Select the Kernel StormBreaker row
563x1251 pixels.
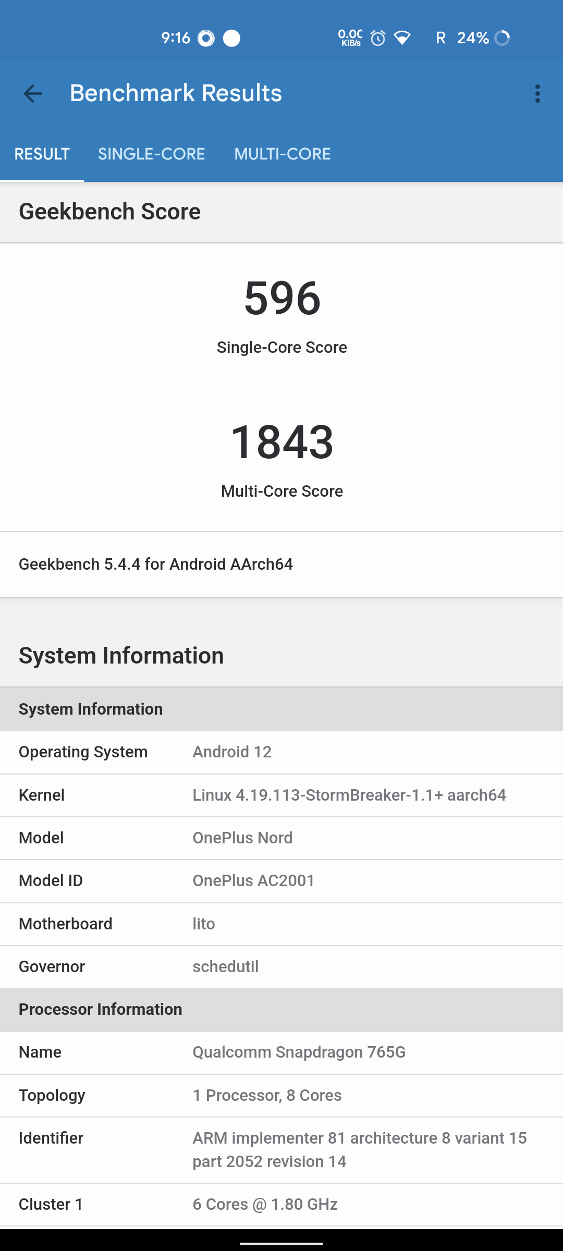[x=281, y=795]
